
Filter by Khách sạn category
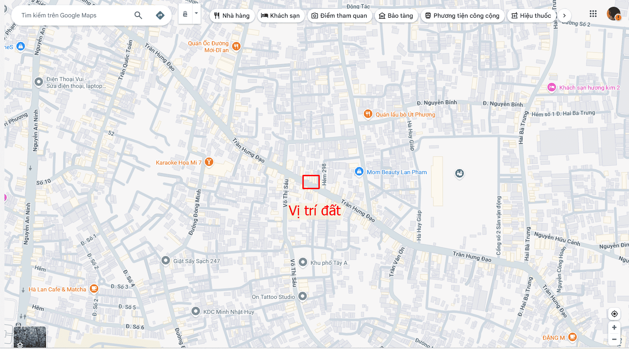click(x=281, y=16)
